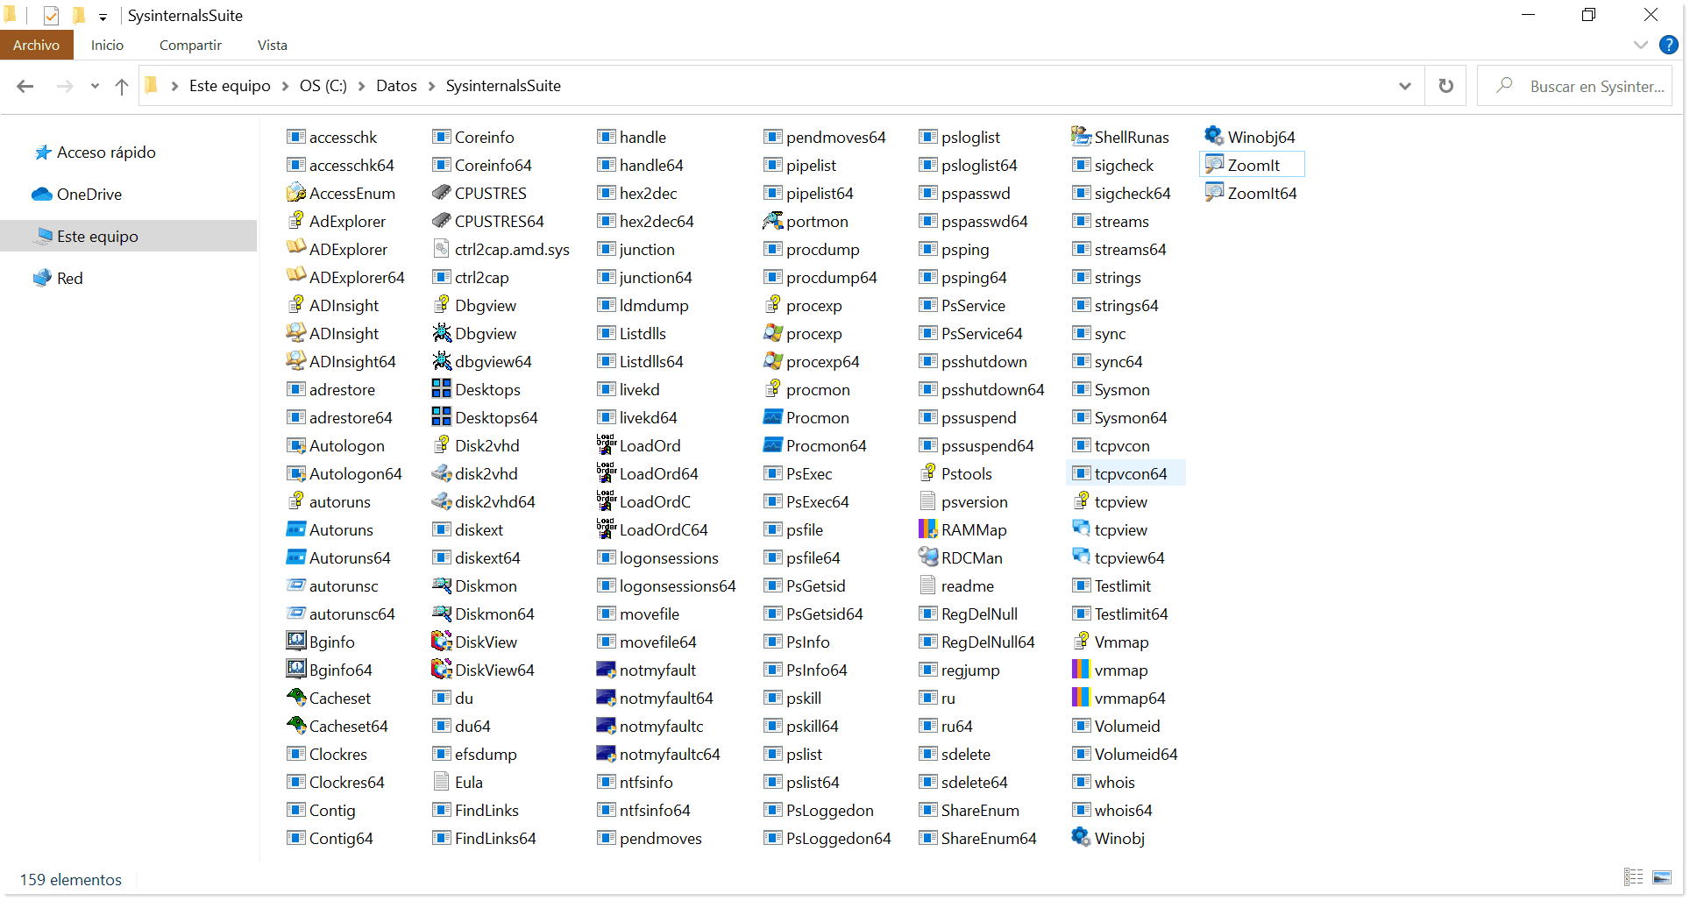Select the ZoomIt icon
This screenshot has width=1690, height=901.
(1214, 165)
